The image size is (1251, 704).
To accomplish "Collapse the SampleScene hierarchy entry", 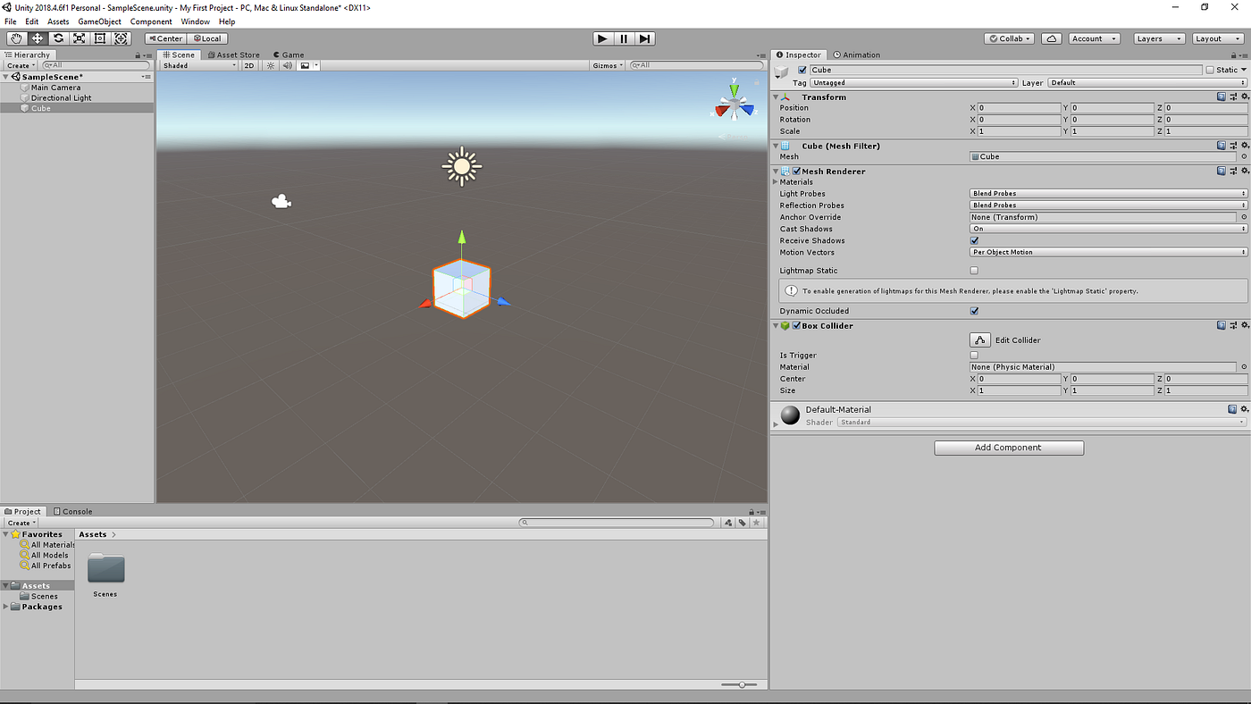I will [x=7, y=76].
